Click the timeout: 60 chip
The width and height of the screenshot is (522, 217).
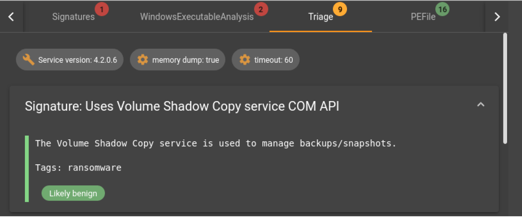point(265,59)
